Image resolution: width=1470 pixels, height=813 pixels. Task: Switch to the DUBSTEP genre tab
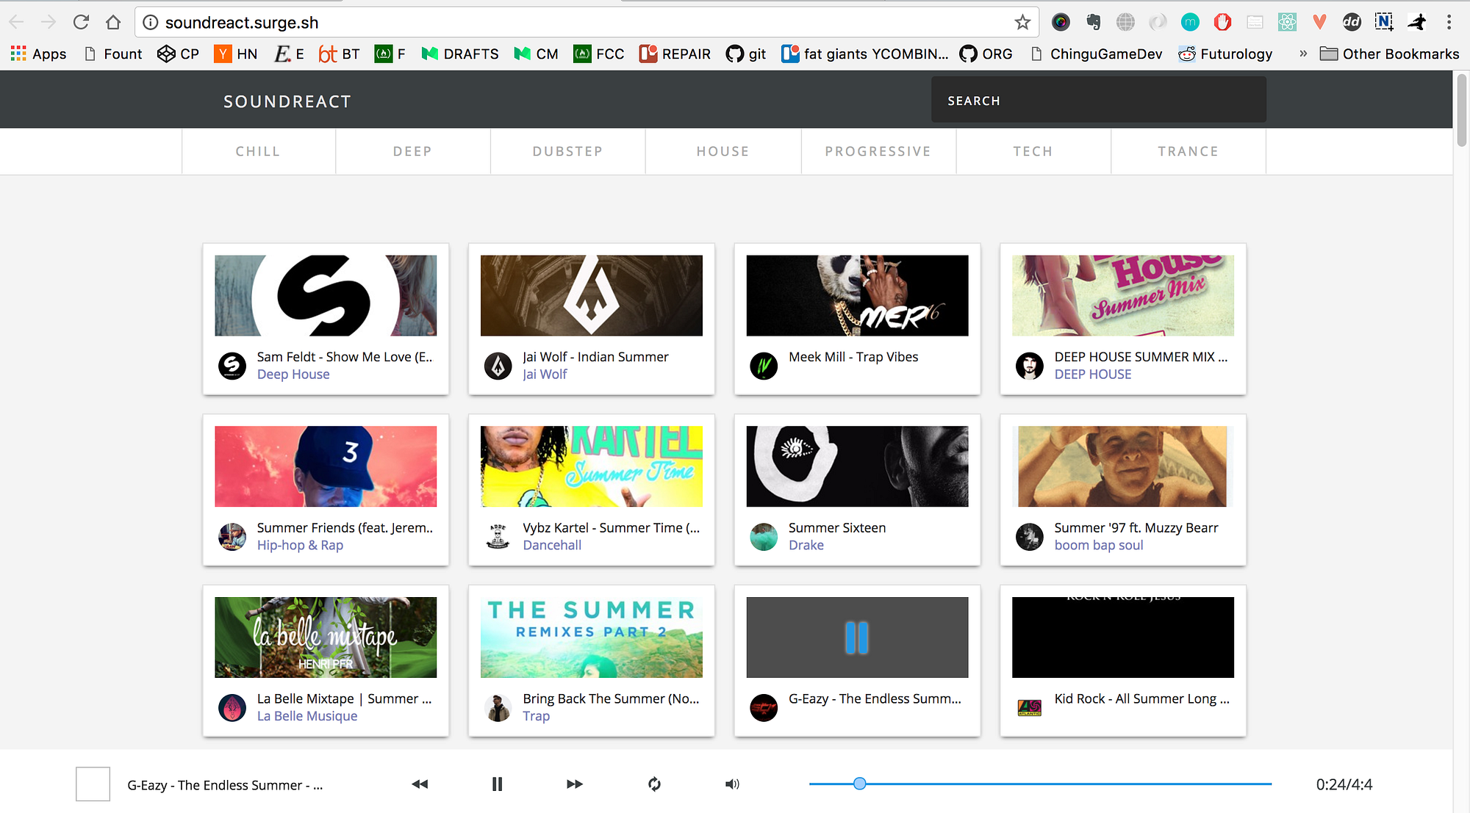click(x=567, y=151)
